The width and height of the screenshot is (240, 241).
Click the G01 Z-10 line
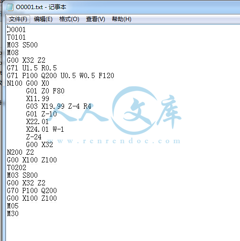[41, 114]
